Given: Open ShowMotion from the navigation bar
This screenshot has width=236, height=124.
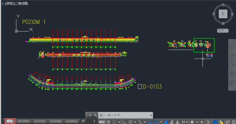Looking at the screenshot, I should tap(232, 83).
